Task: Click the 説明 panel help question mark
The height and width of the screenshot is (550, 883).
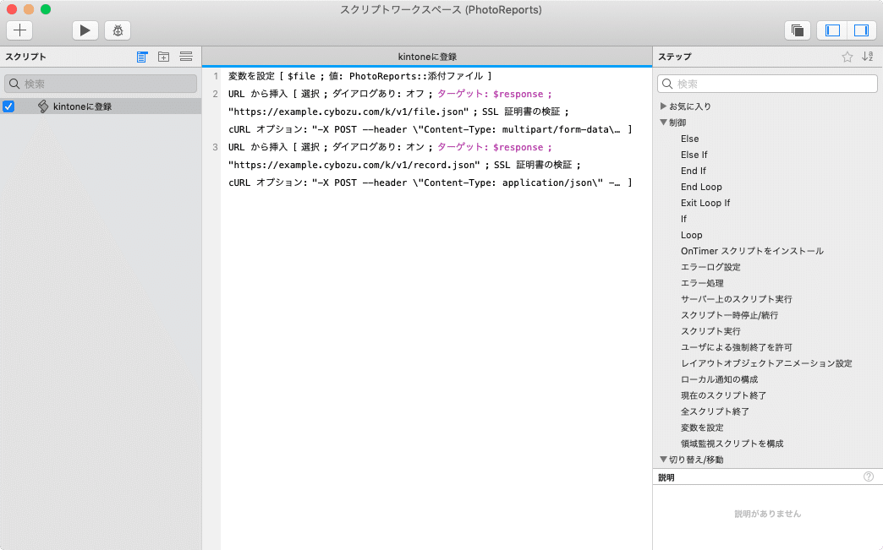Action: [x=868, y=476]
